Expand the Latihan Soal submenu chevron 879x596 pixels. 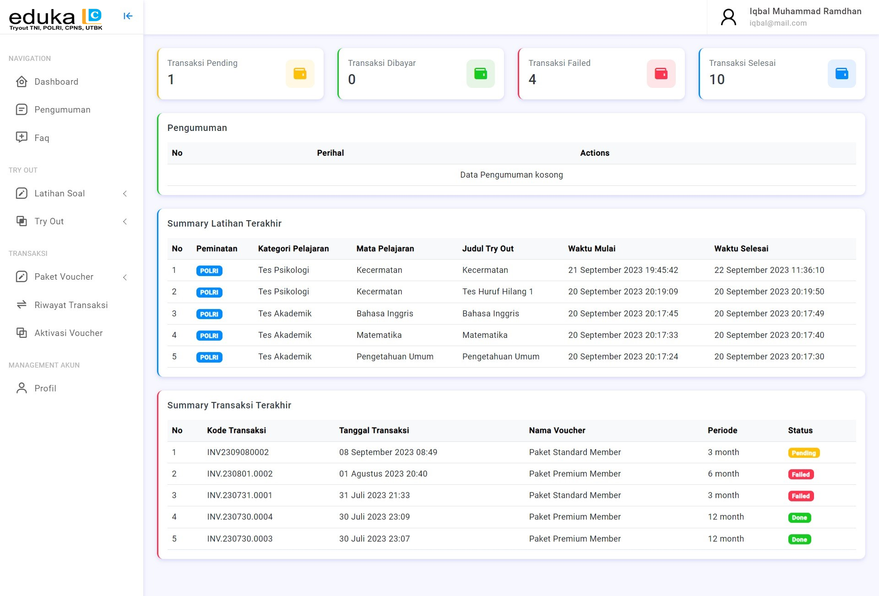point(125,194)
